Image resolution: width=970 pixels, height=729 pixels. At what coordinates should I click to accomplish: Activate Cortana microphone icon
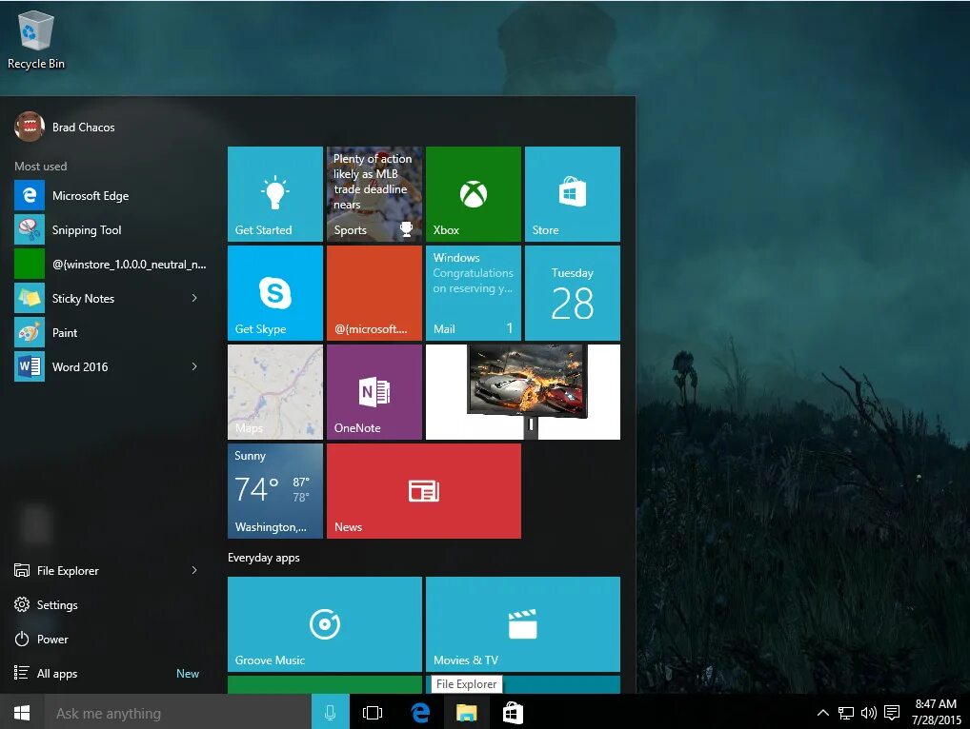pos(331,713)
